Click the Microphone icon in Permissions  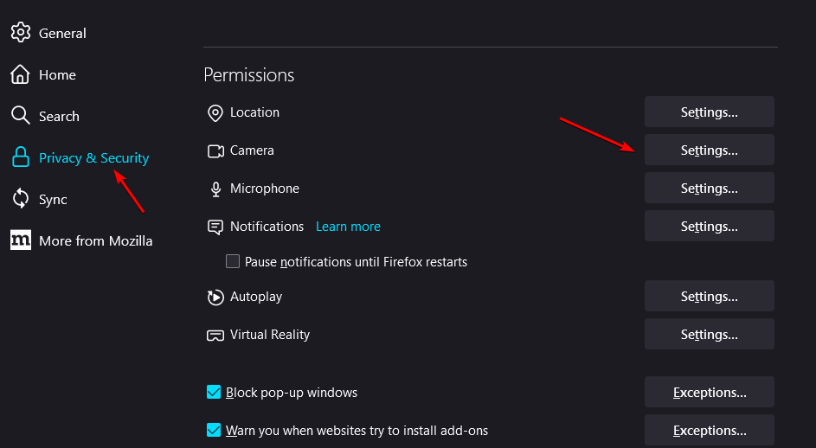[215, 189]
